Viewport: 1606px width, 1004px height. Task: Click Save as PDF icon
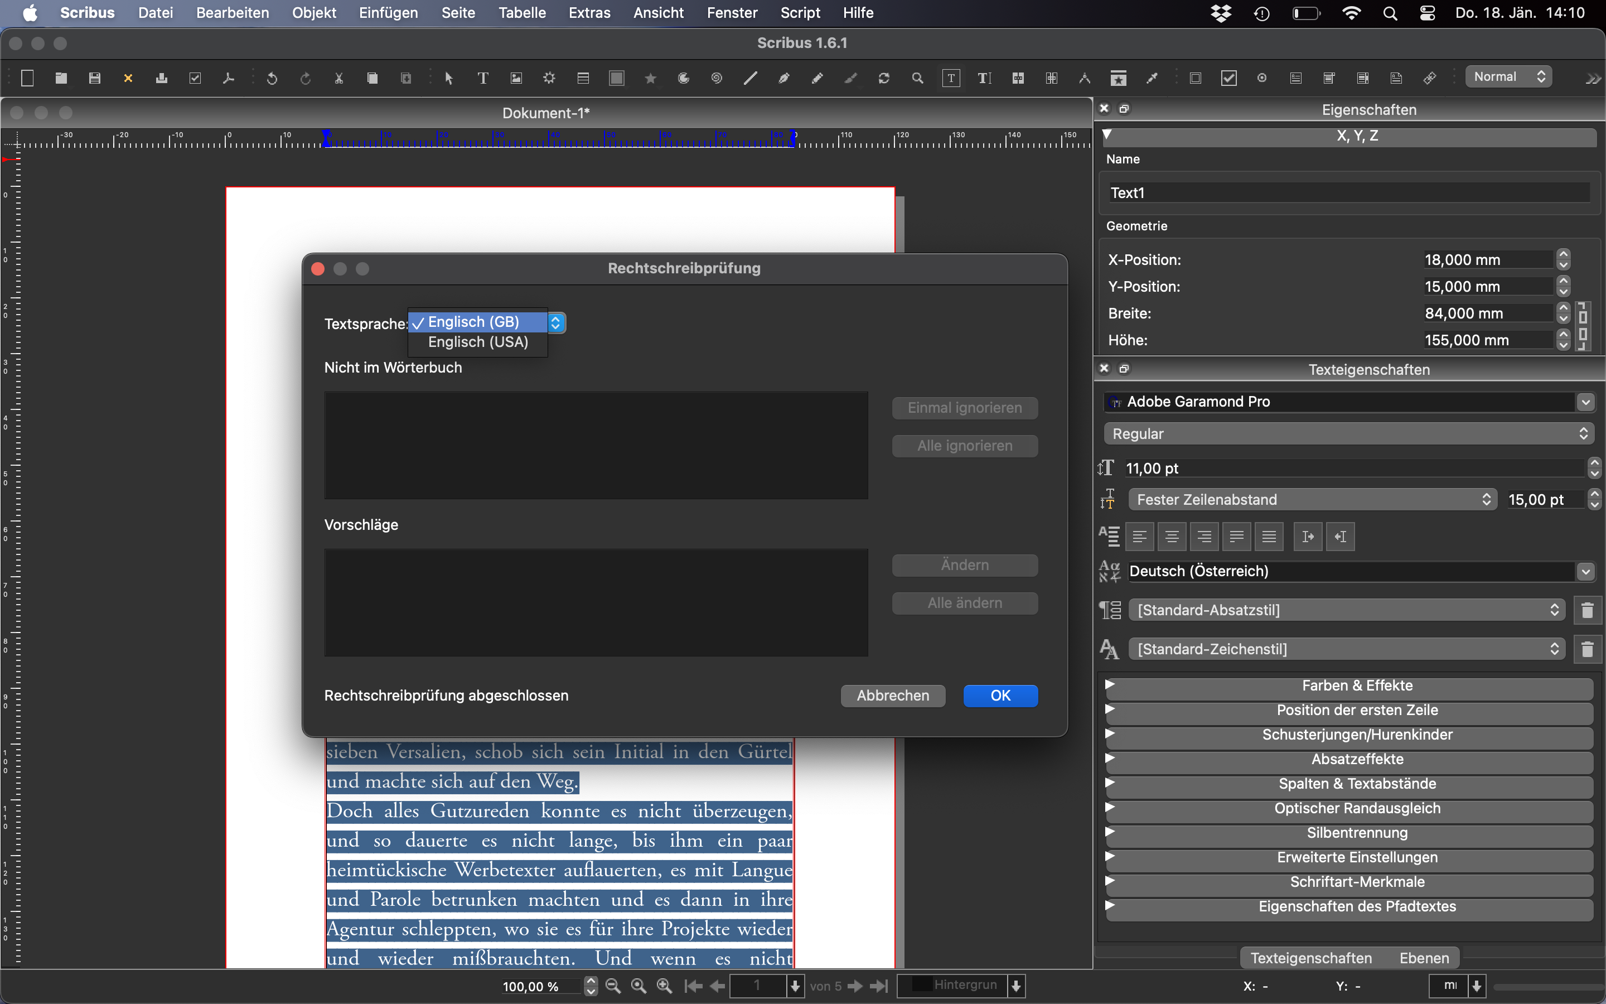pyautogui.click(x=228, y=78)
